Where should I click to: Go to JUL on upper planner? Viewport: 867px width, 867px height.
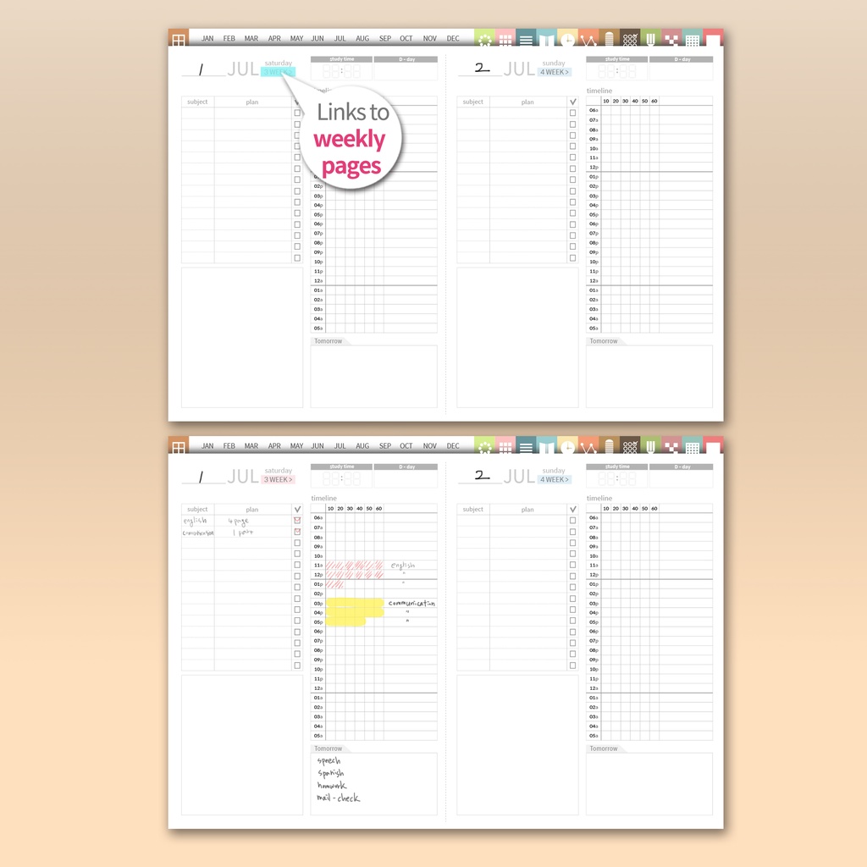click(x=340, y=39)
